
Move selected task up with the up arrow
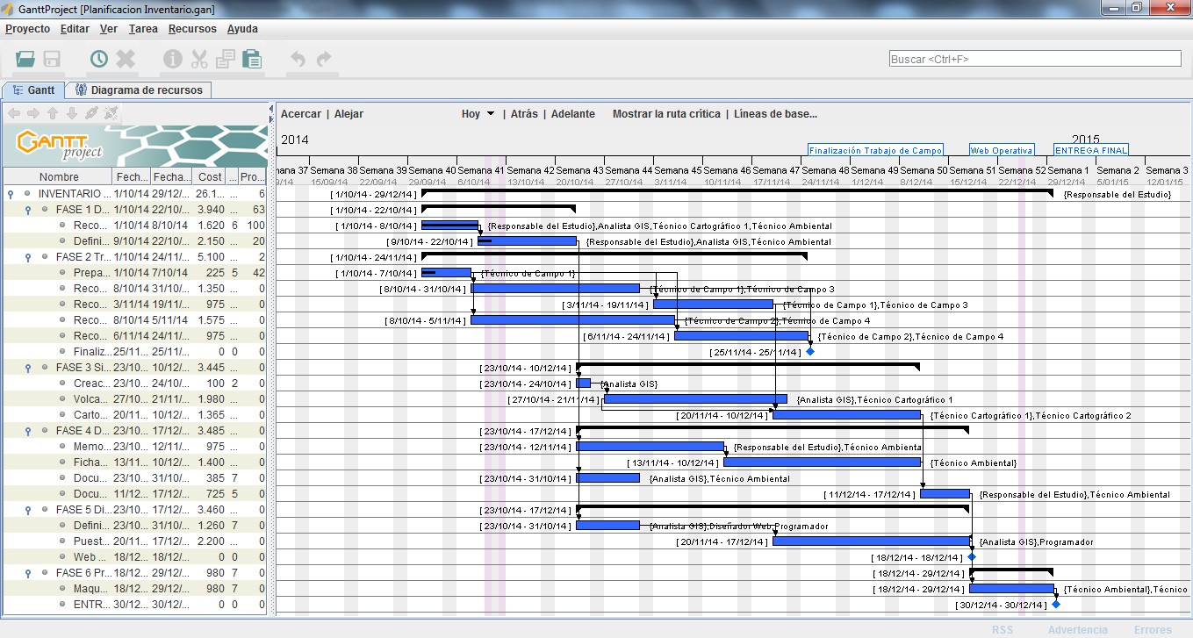52,112
